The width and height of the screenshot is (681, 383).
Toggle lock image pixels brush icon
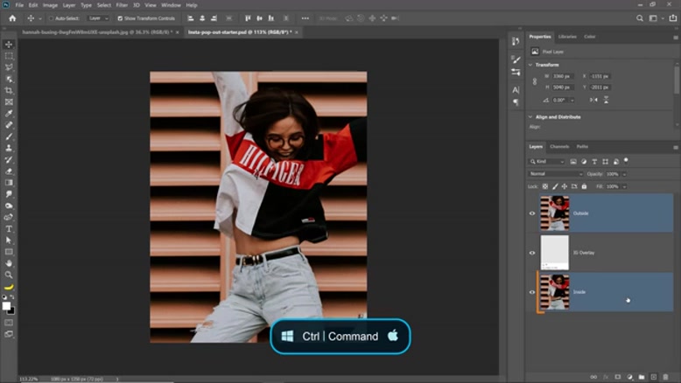(555, 186)
